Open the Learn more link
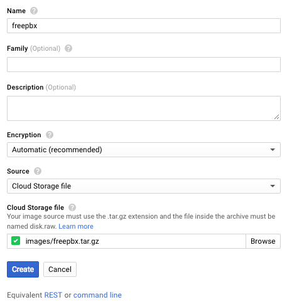The height and width of the screenshot is (307, 287). click(76, 226)
